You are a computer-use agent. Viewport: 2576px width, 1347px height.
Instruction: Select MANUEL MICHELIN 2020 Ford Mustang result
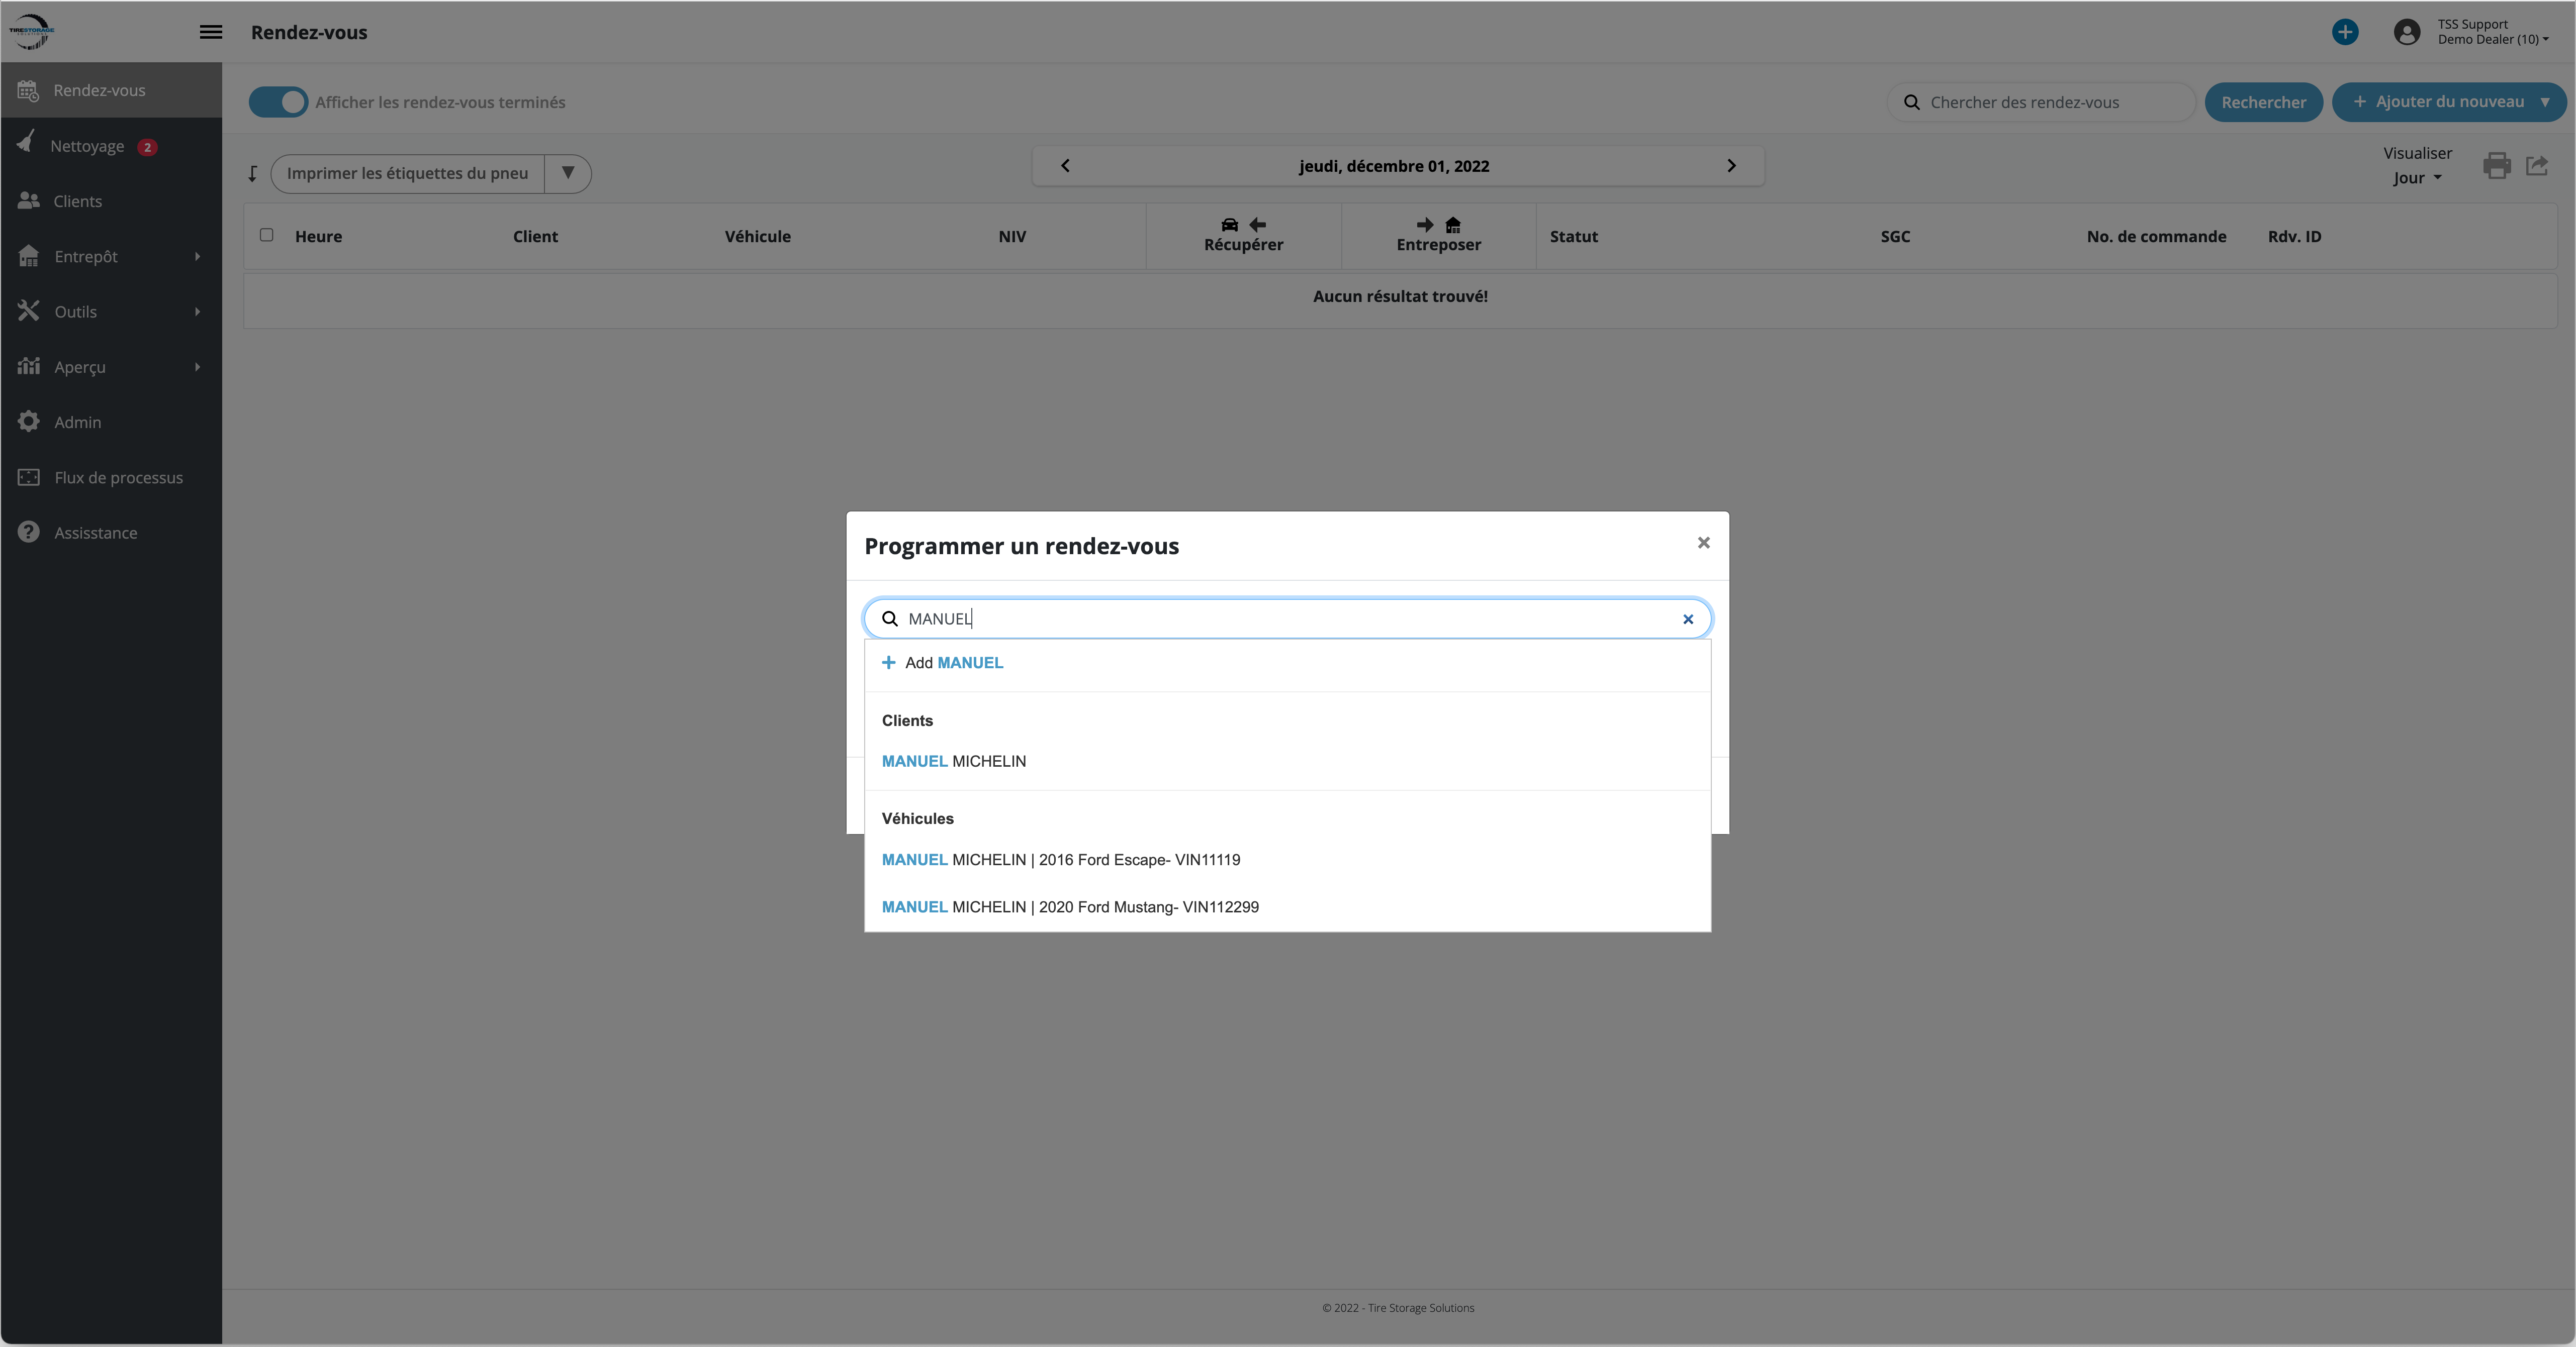point(1070,907)
